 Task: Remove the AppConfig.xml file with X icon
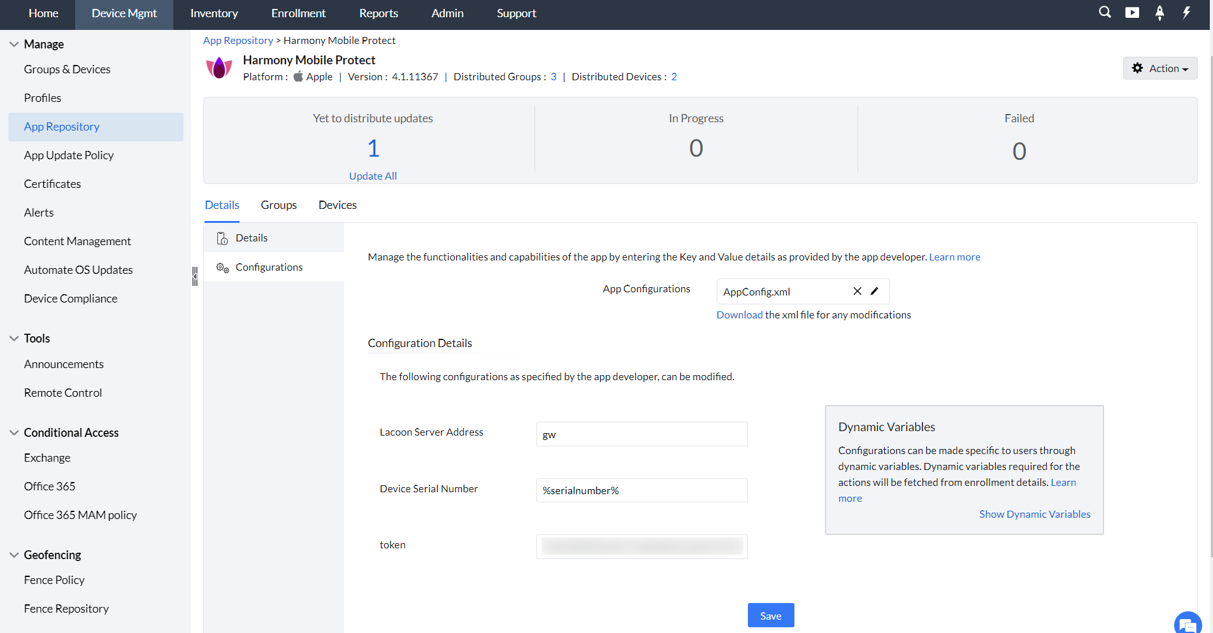tap(858, 291)
